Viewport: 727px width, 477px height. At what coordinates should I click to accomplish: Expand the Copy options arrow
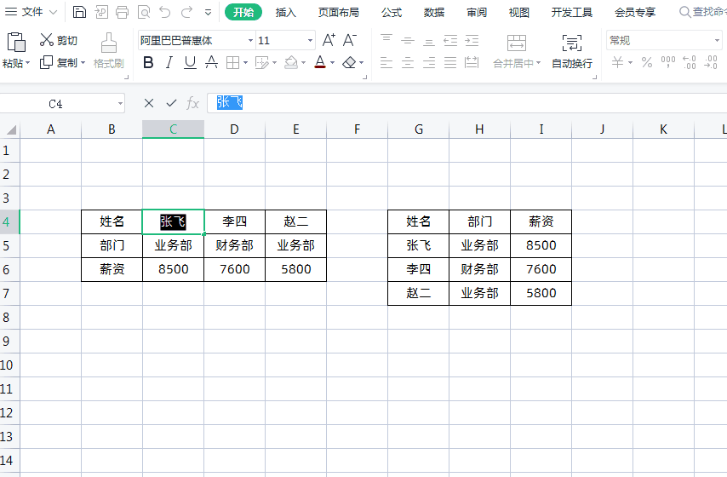(83, 63)
